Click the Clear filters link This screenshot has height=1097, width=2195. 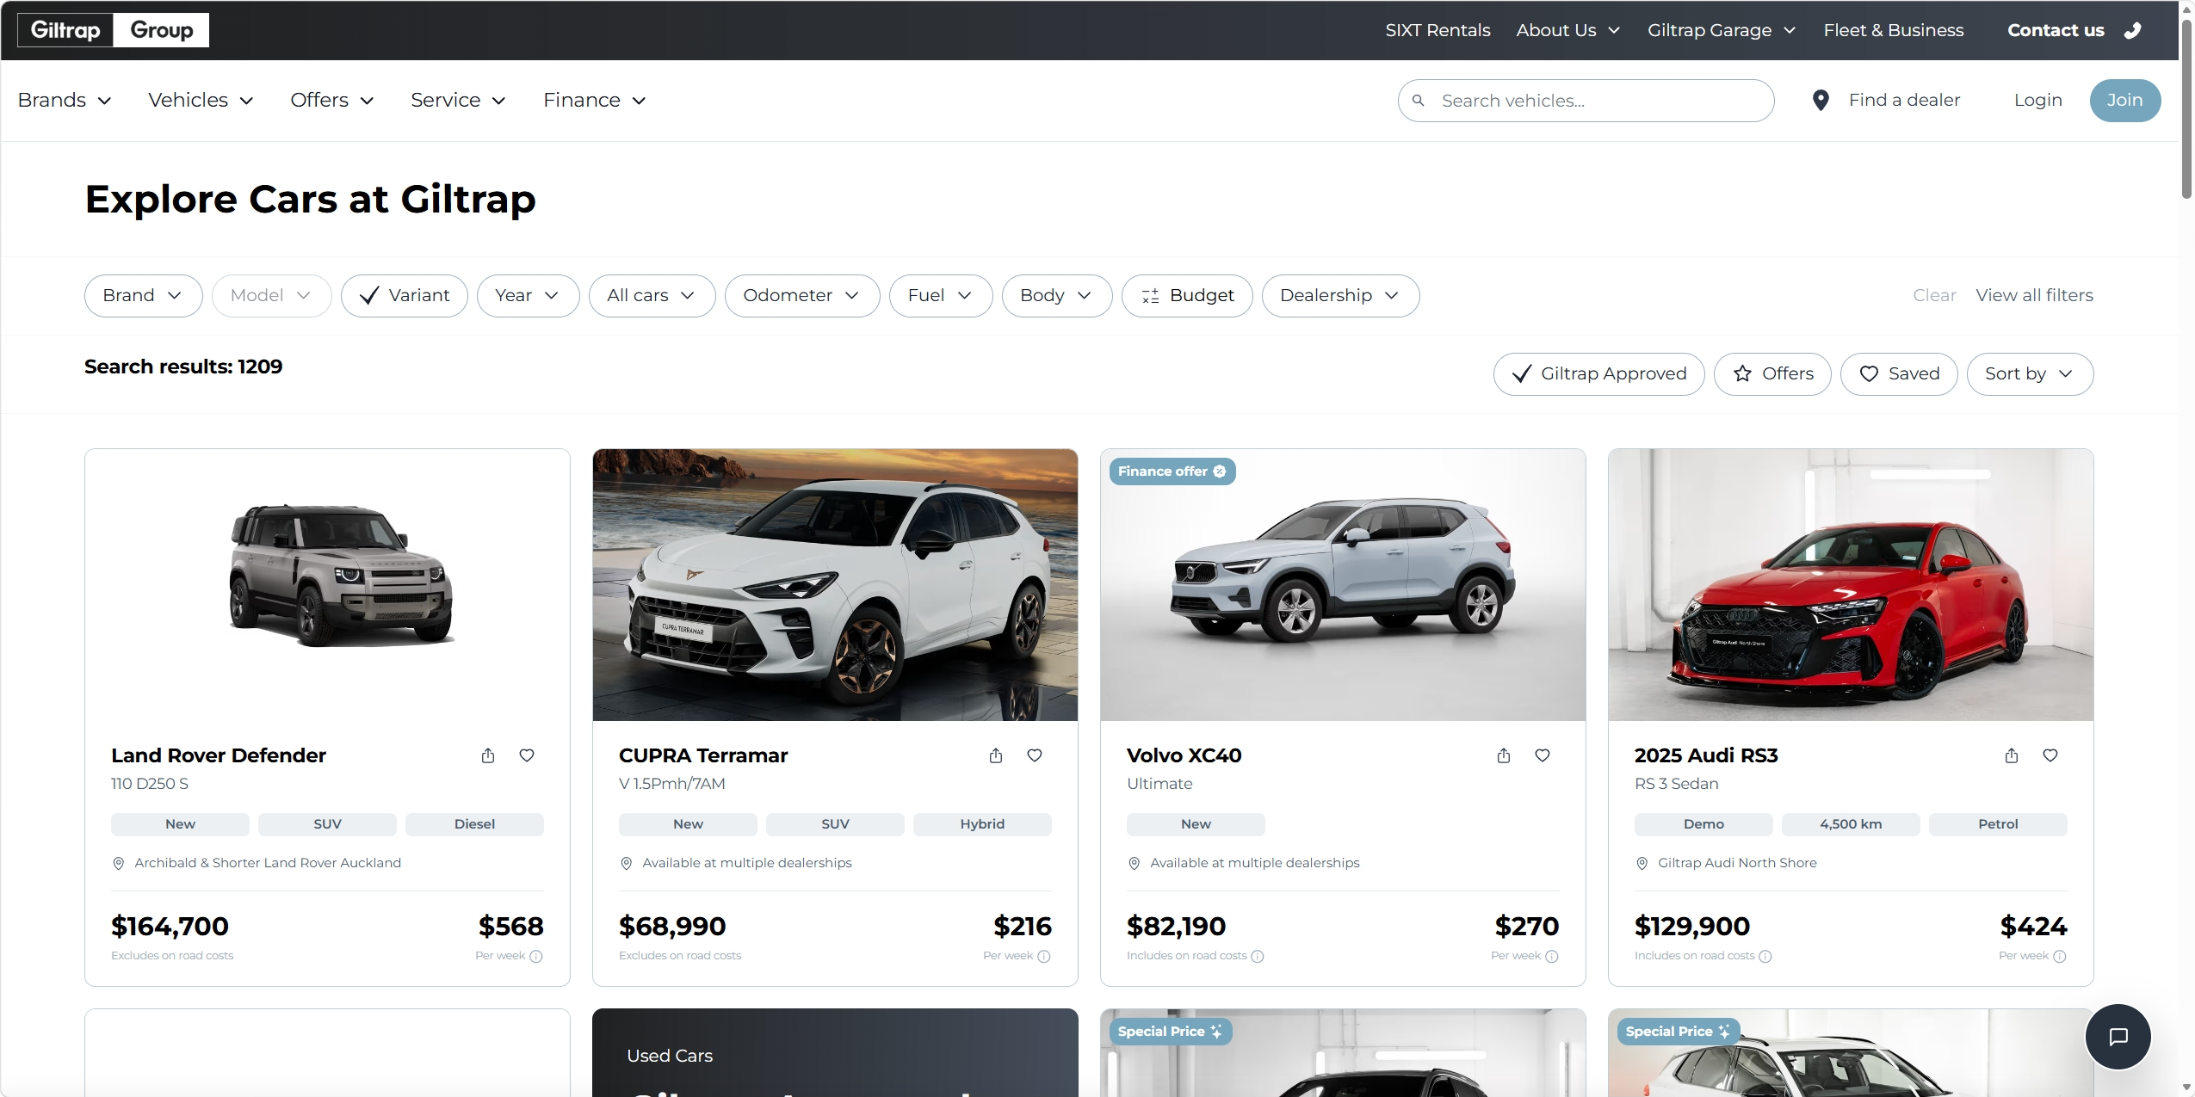tap(1934, 296)
